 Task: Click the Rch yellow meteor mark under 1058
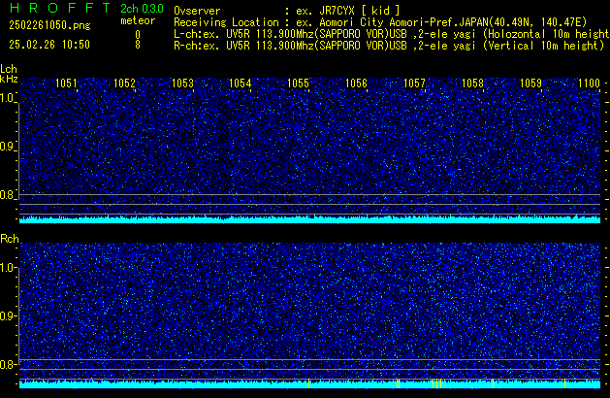493,383
